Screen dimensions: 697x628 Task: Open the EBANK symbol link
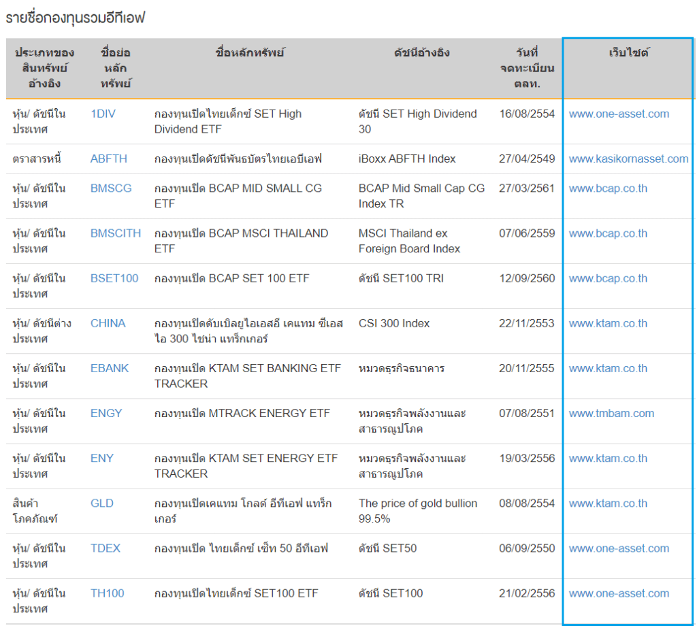tap(110, 368)
